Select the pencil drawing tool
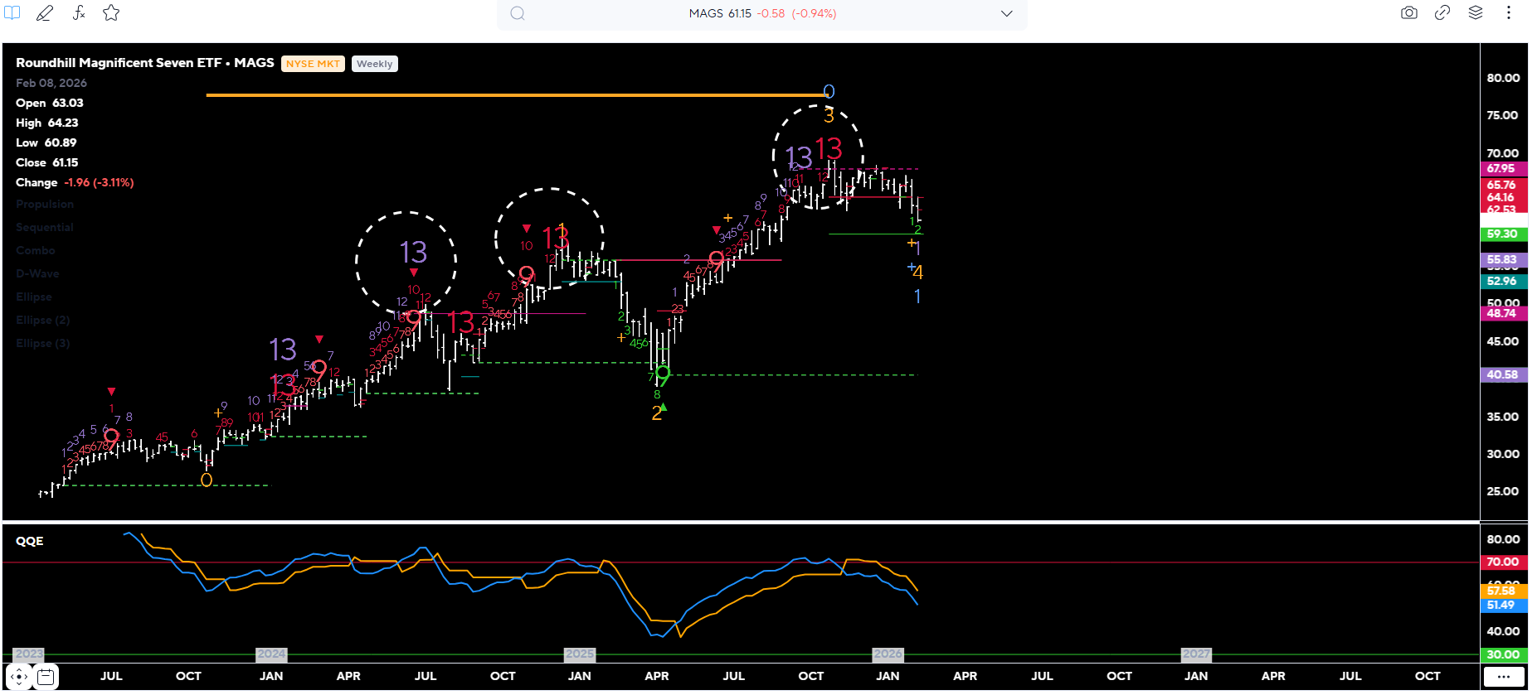Viewport: 1537px width, 695px height. [45, 13]
